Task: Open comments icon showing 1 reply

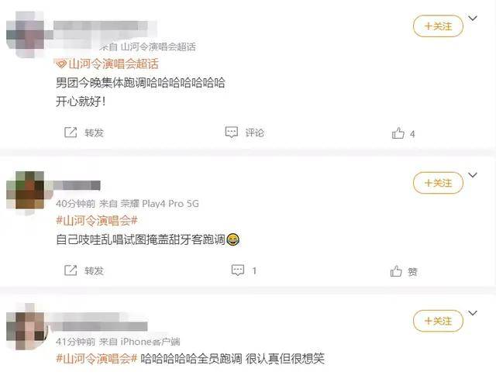Action: [238, 270]
